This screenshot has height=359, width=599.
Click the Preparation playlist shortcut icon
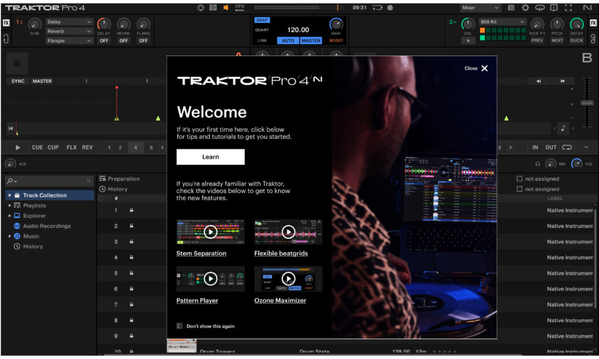(102, 179)
